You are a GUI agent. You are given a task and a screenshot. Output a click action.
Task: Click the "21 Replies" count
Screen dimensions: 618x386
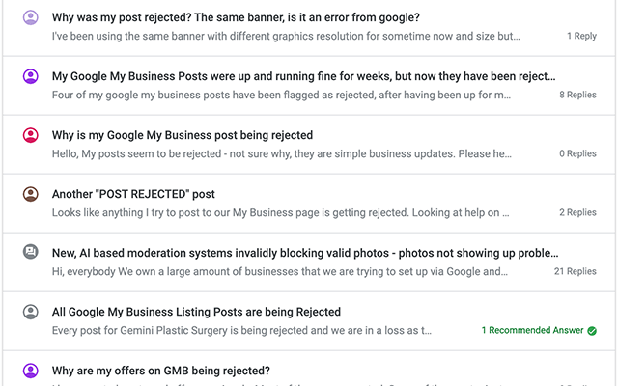pos(575,271)
